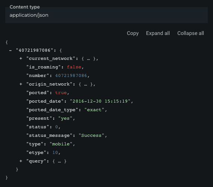
Task: Click the ported_date value "2016-12-30 15:15:19"
Action: pyautogui.click(x=100, y=101)
